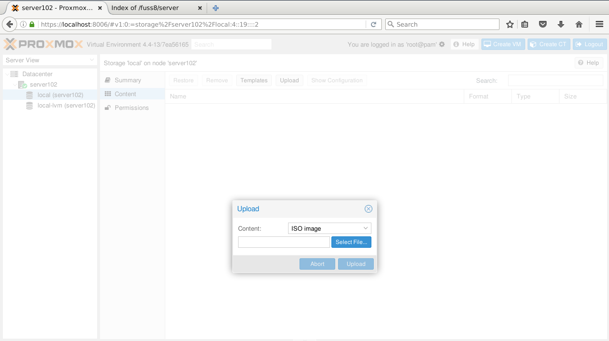Open a new browser tab with plus icon

[215, 8]
